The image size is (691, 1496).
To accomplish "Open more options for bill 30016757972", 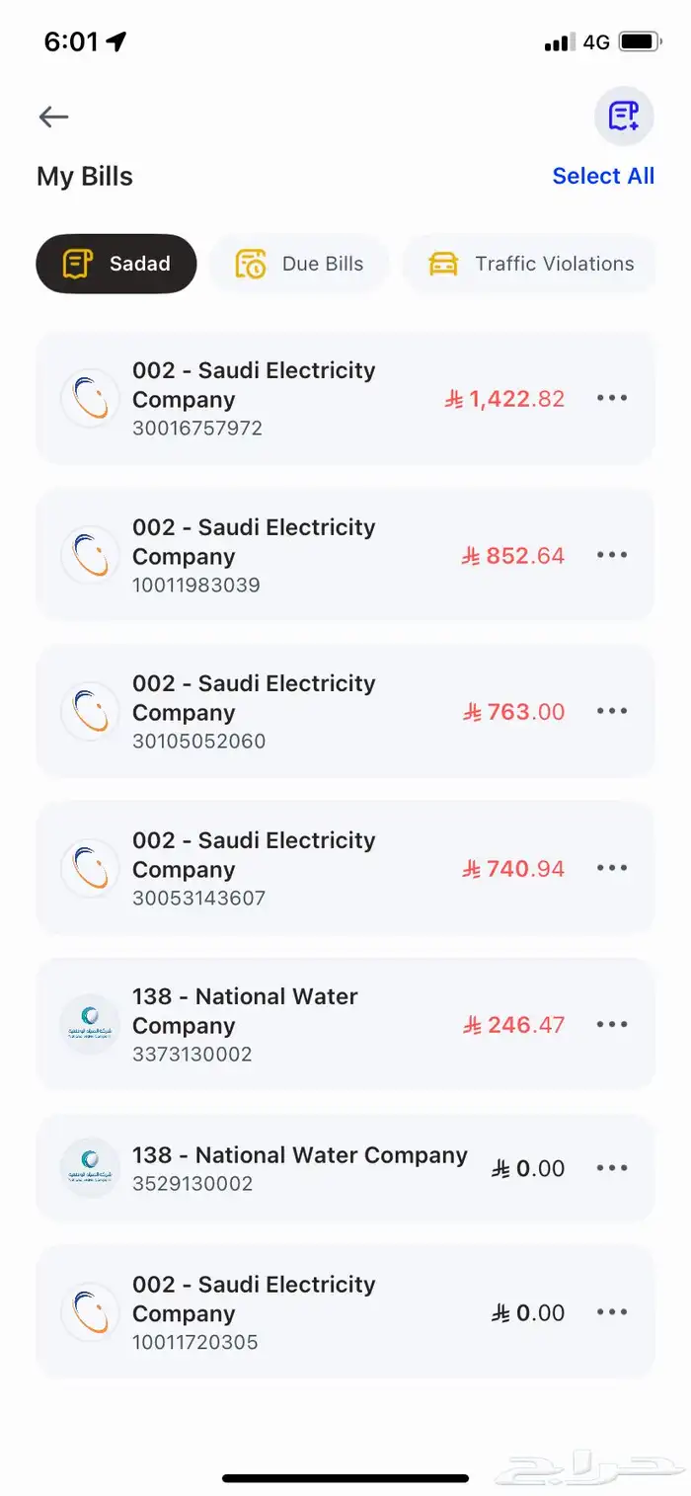I will pos(612,398).
